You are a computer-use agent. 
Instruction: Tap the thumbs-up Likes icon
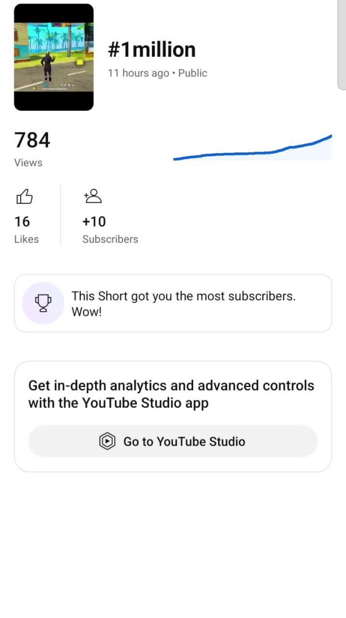[24, 198]
